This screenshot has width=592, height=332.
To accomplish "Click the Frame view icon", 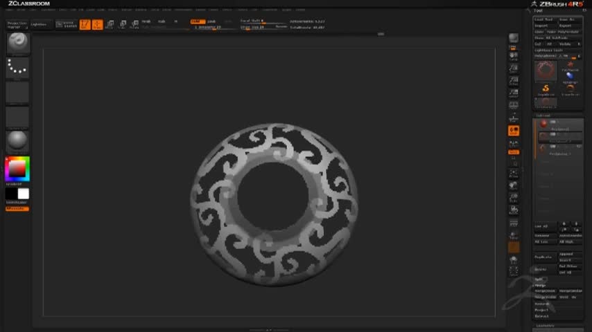I will click(x=514, y=174).
